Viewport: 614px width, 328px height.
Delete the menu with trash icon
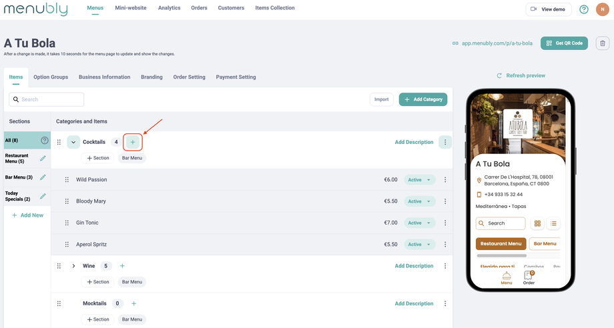click(603, 43)
